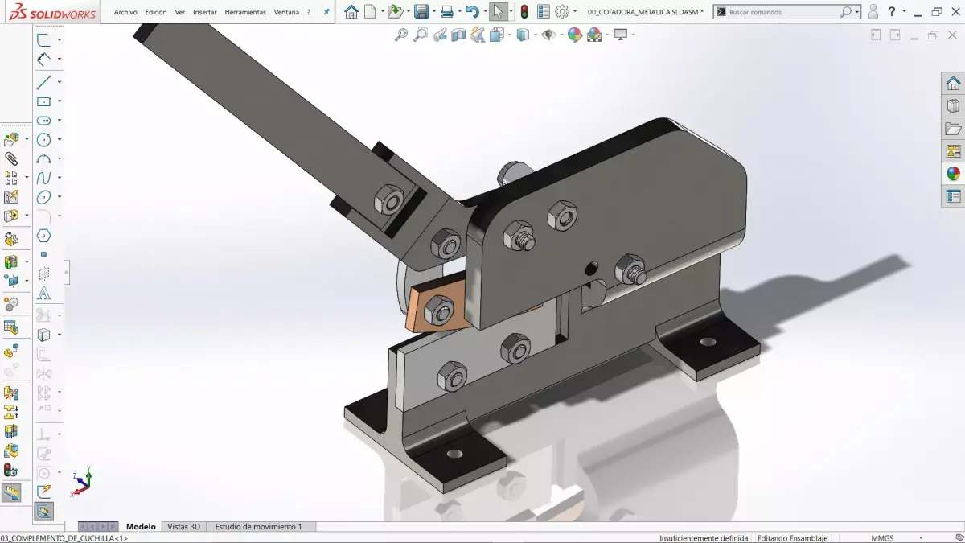Click the Mate paperclip icon
This screenshot has width=965, height=543.
click(11, 158)
